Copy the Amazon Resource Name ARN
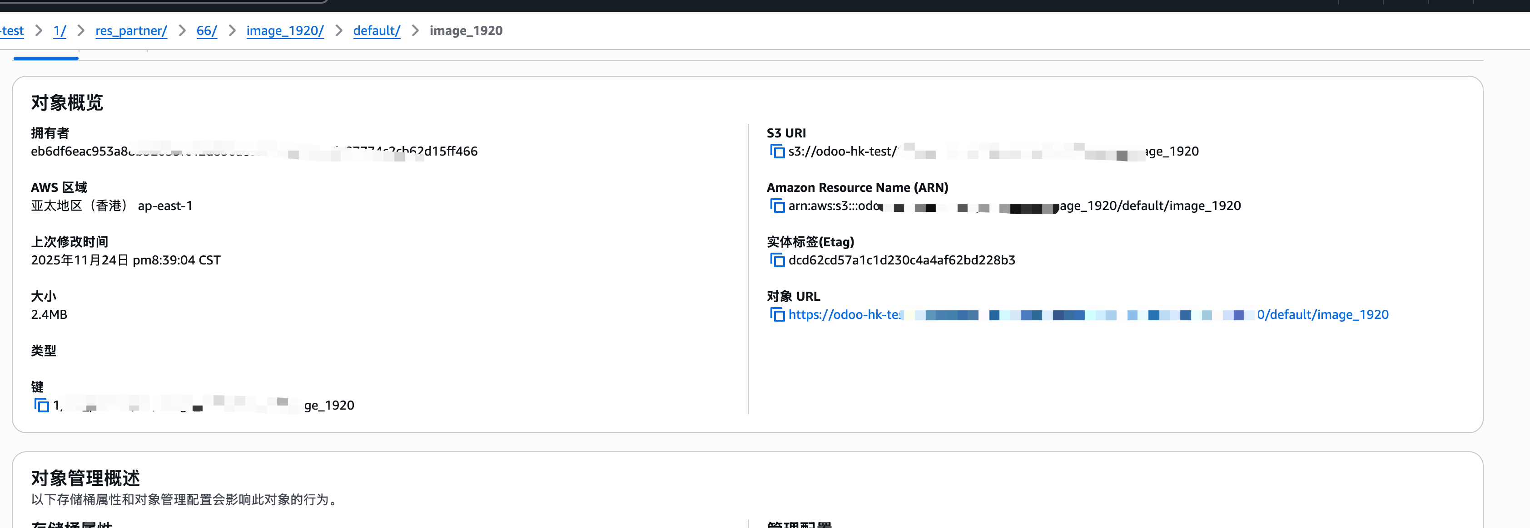Viewport: 1530px width, 528px height. coord(777,206)
